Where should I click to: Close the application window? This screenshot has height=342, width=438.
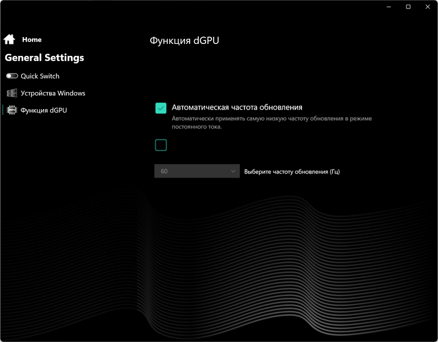428,7
